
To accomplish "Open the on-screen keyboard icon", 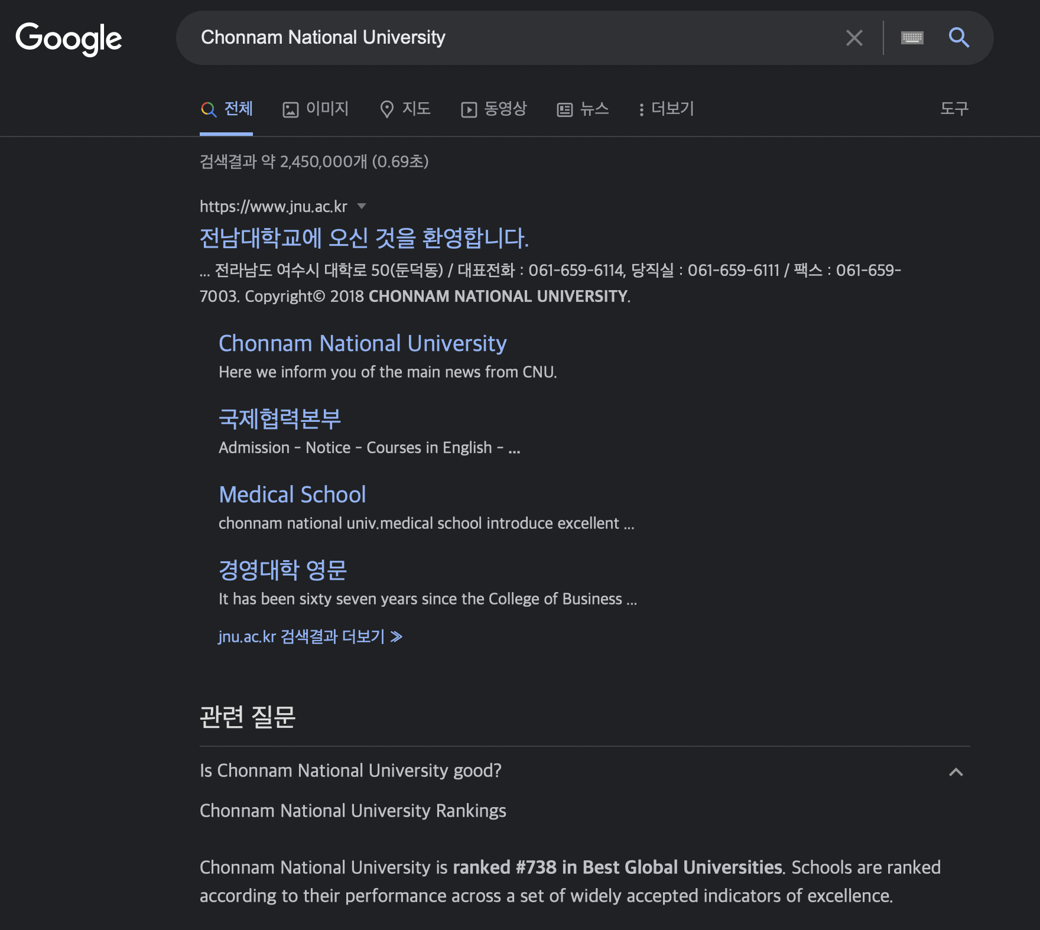I will [912, 38].
